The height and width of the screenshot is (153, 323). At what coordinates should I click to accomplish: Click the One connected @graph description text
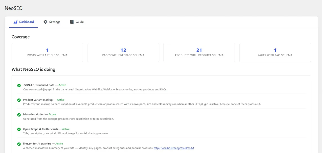(x=95, y=90)
